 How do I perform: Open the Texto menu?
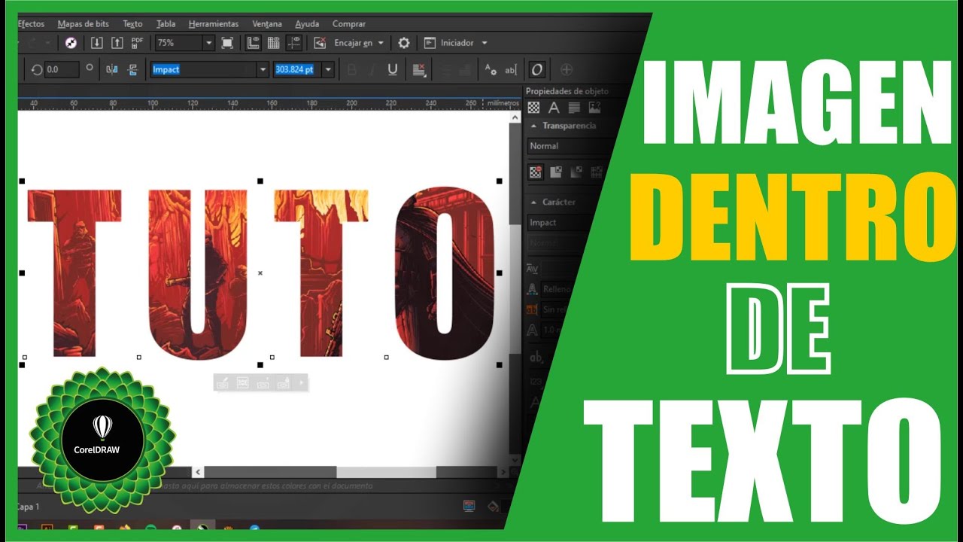click(x=132, y=24)
